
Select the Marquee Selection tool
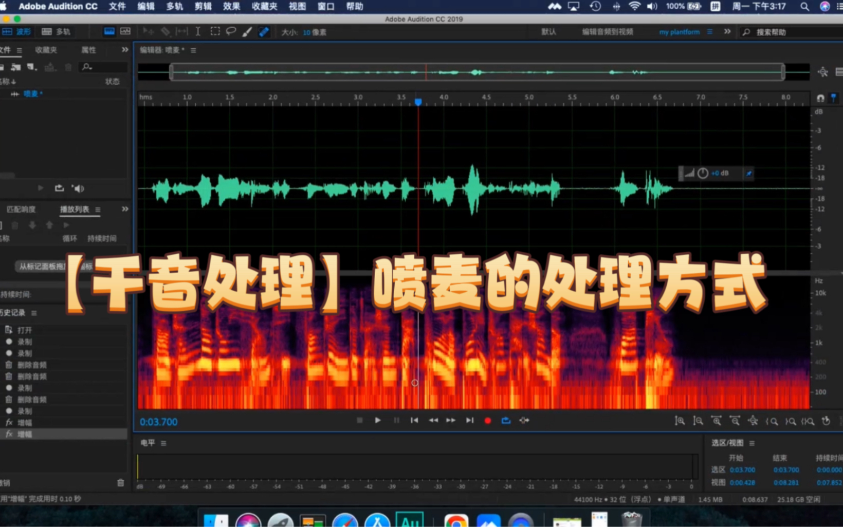215,32
